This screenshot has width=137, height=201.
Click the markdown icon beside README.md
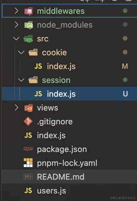tap(28, 177)
